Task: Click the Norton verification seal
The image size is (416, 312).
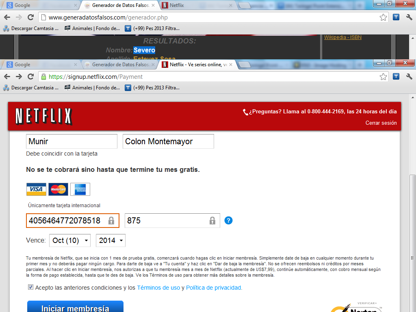Action: point(357,307)
